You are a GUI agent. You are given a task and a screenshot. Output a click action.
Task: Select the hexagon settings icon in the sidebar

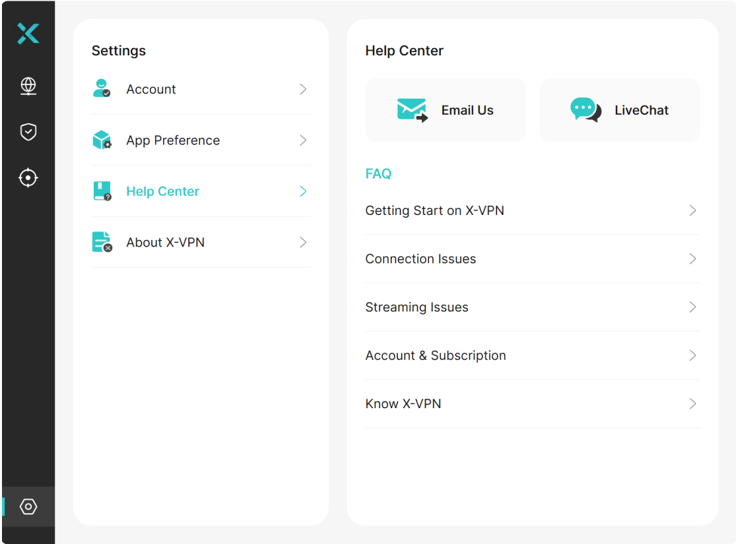click(x=28, y=506)
